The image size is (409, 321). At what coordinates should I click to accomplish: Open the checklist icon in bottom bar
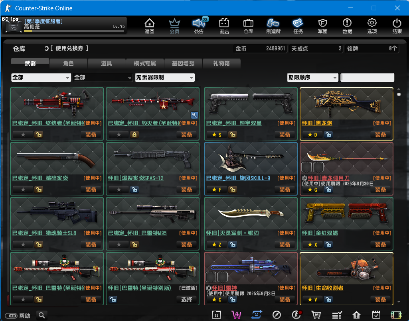pyautogui.click(x=337, y=315)
